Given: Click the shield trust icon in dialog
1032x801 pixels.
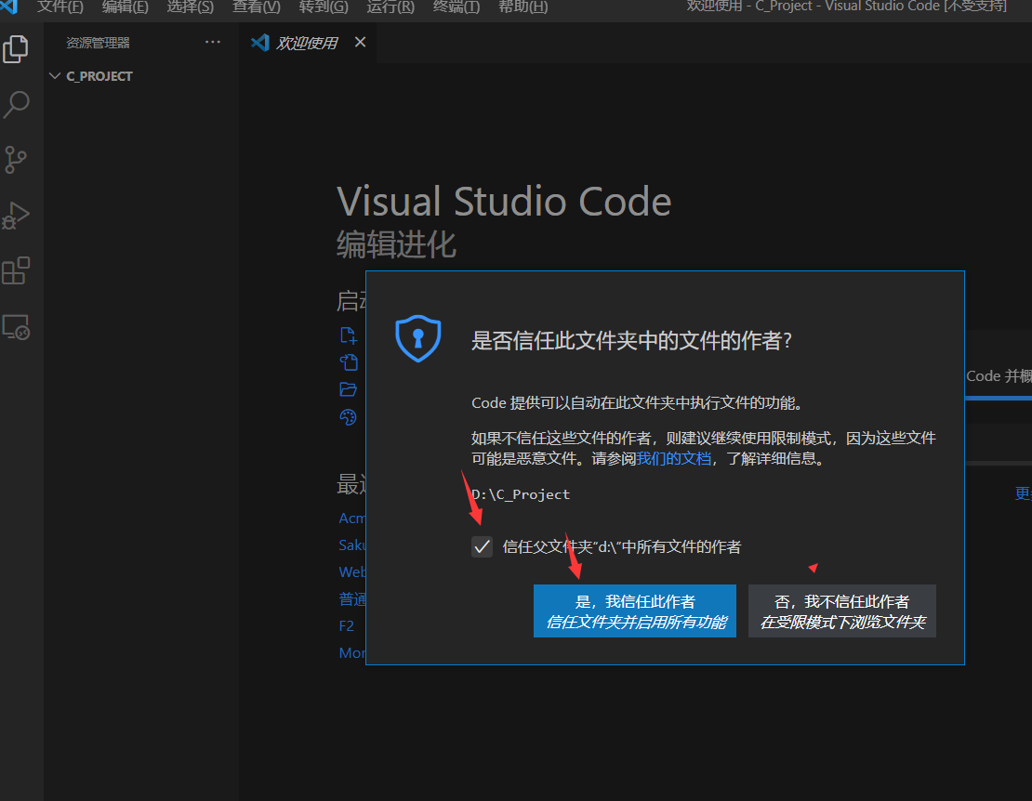Looking at the screenshot, I should point(418,338).
